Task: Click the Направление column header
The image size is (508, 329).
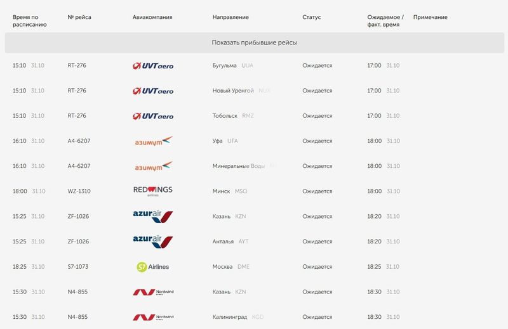Action: pos(231,17)
